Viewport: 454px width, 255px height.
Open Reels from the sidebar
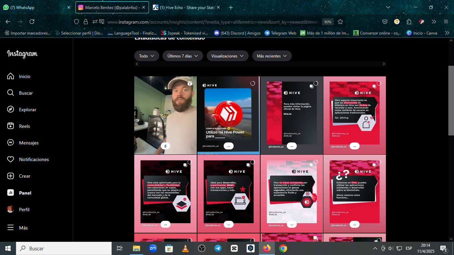click(x=19, y=126)
